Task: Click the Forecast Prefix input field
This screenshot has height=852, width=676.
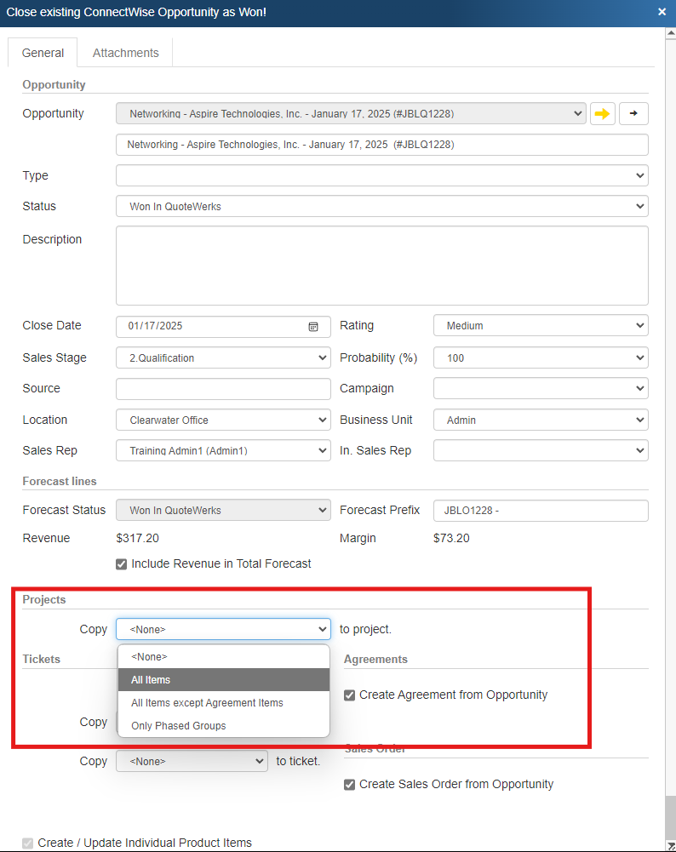Action: pyautogui.click(x=540, y=511)
